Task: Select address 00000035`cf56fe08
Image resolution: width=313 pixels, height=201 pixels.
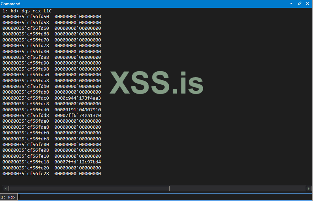Action: 26,150
